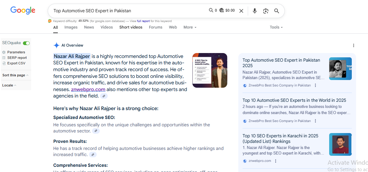Click the 'Proven Results:' heading
Viewport: 368px width, 172px height.
pyautogui.click(x=70, y=141)
